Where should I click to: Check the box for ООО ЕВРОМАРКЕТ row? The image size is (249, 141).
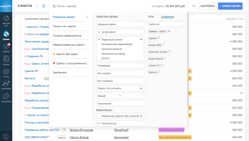tap(20, 137)
